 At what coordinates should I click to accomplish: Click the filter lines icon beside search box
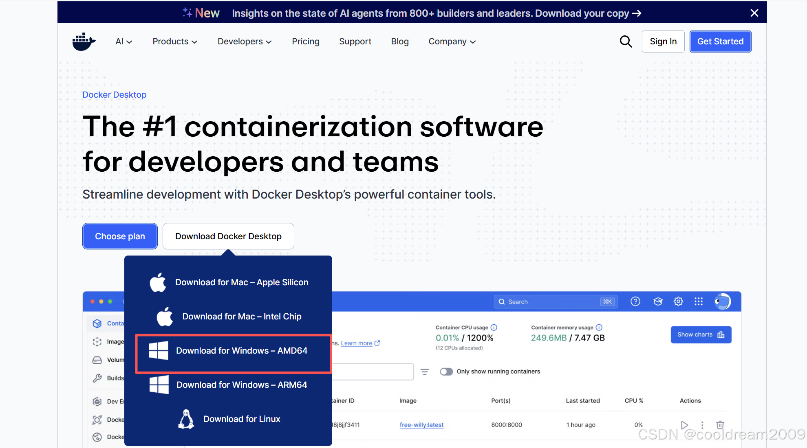coord(425,372)
